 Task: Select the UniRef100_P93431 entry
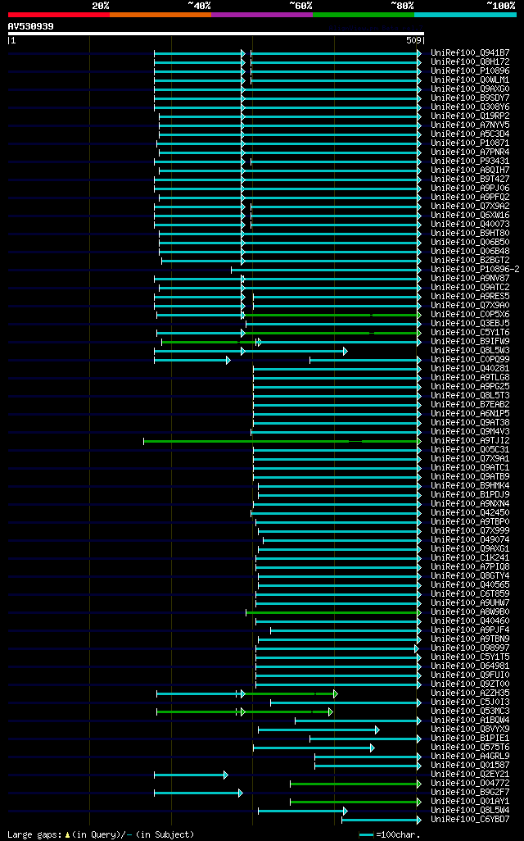(471, 161)
